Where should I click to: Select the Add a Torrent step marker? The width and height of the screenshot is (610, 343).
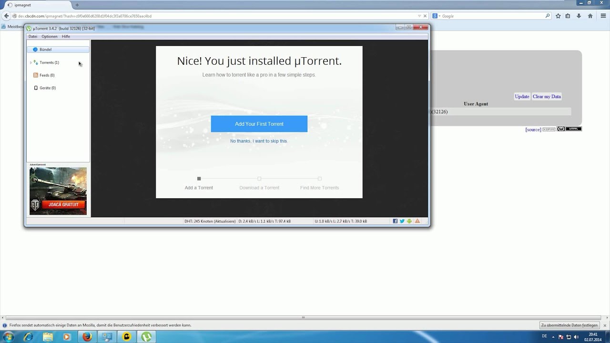[x=199, y=179]
